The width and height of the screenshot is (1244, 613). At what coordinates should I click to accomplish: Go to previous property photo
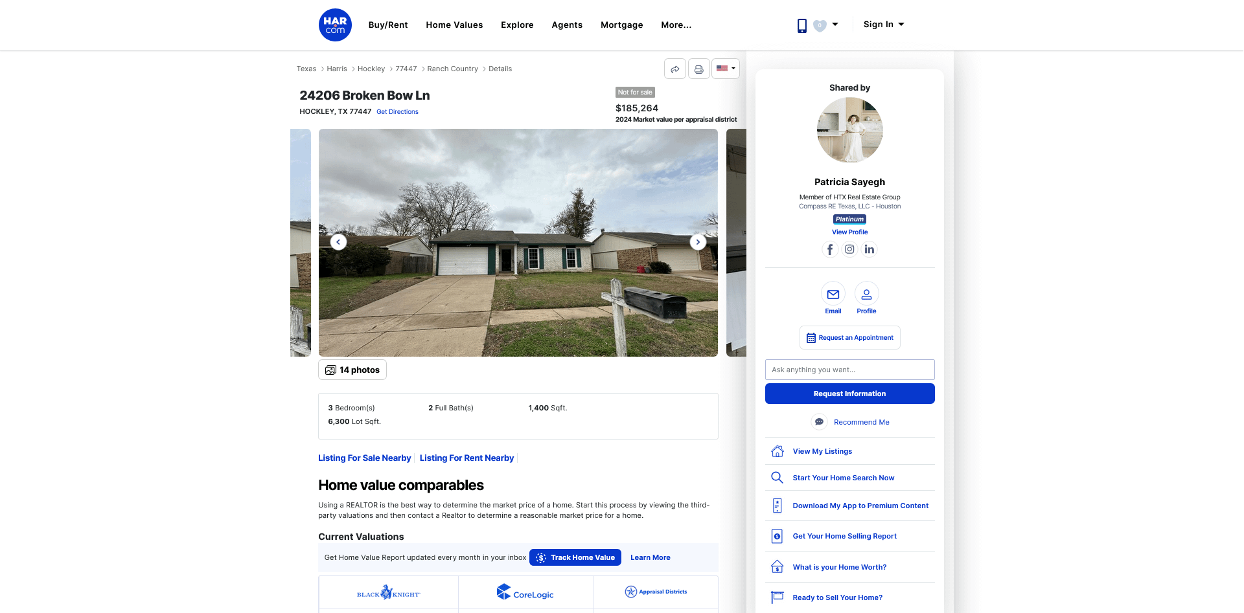tap(338, 242)
